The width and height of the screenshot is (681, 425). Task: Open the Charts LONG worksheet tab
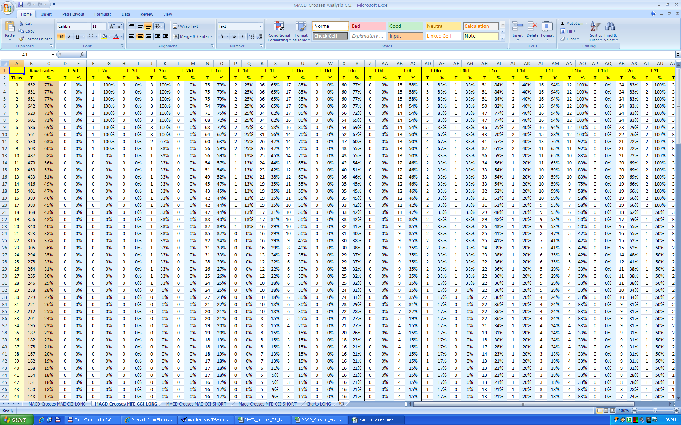pyautogui.click(x=318, y=404)
